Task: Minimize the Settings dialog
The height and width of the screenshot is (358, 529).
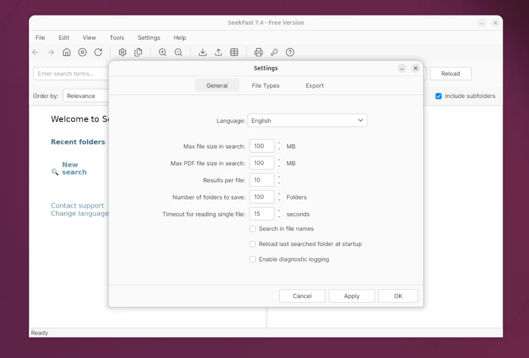Action: [x=402, y=69]
